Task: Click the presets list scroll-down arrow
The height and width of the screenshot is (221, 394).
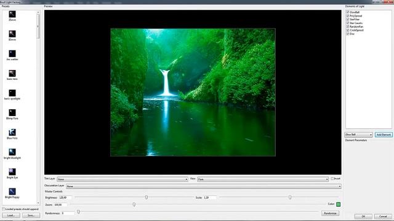Action: coord(38,203)
